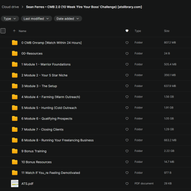Image resolution: width=191 pixels, height=191 pixels.
Task: Sort by the Type column header
Action: click(138, 31)
